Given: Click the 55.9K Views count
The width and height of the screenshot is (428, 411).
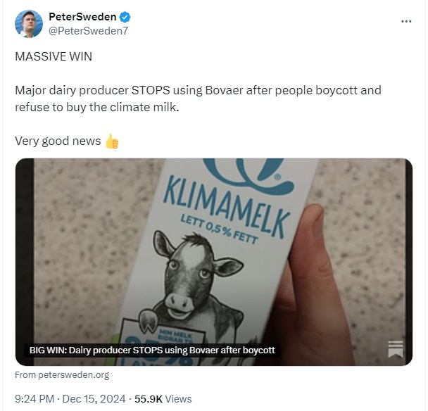Looking at the screenshot, I should point(163,399).
